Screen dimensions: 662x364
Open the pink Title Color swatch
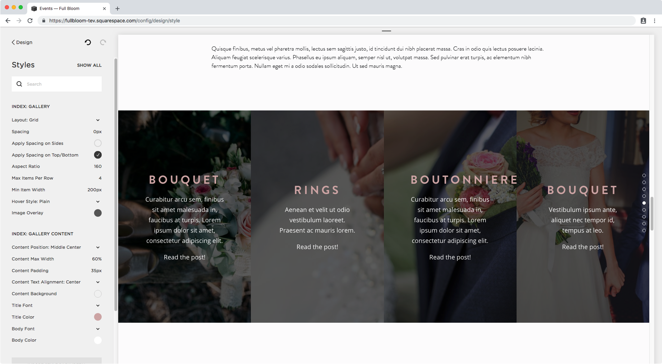(98, 317)
